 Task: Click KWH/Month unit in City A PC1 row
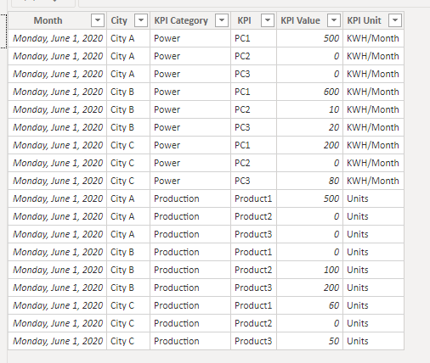coord(373,38)
